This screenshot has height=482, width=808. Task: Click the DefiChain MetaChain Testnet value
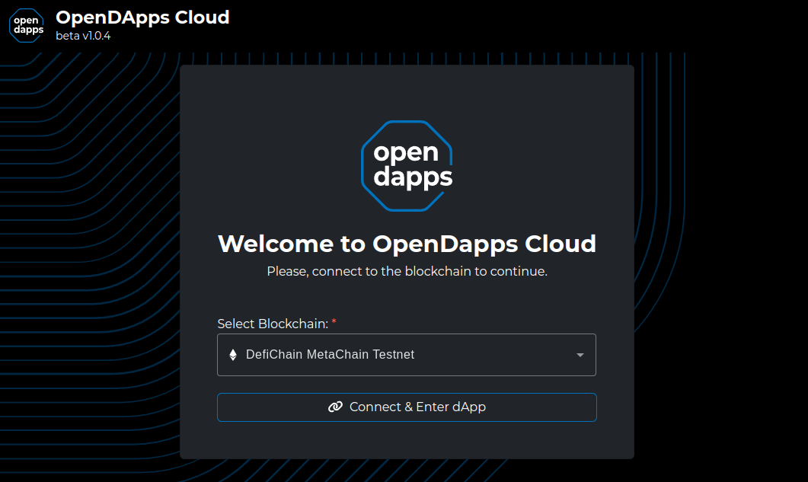click(331, 355)
